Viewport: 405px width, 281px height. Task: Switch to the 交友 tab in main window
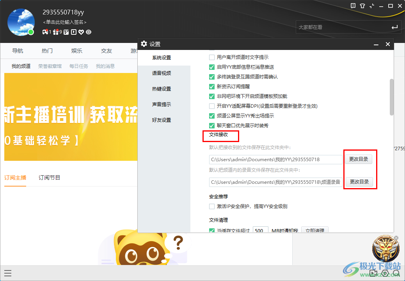tap(107, 51)
